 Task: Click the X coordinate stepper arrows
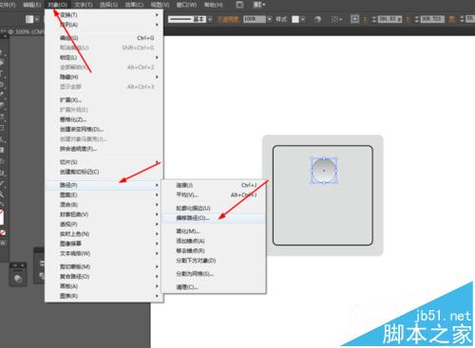tap(374, 19)
